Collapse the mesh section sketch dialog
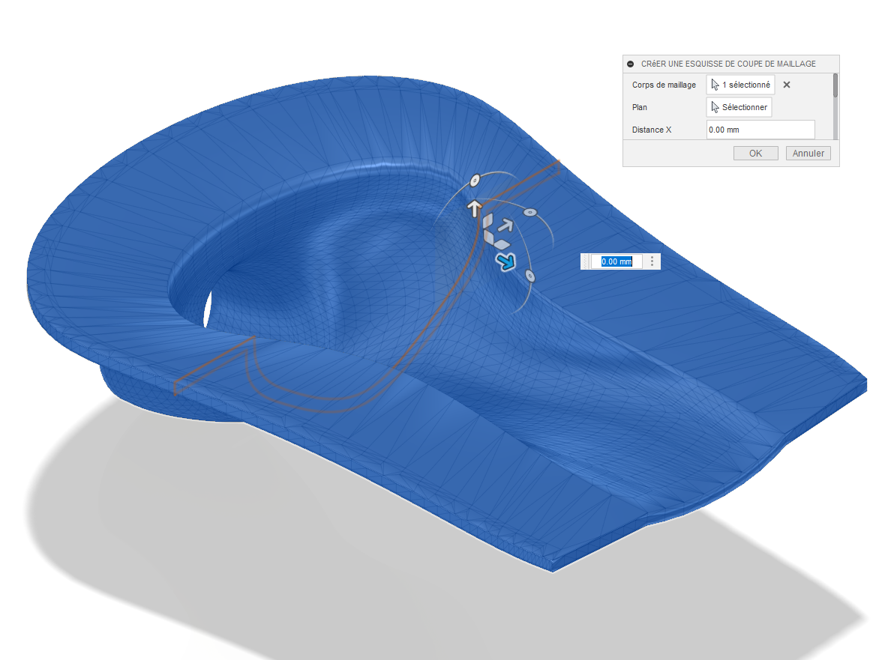Viewport: 885px width, 660px height. point(630,64)
